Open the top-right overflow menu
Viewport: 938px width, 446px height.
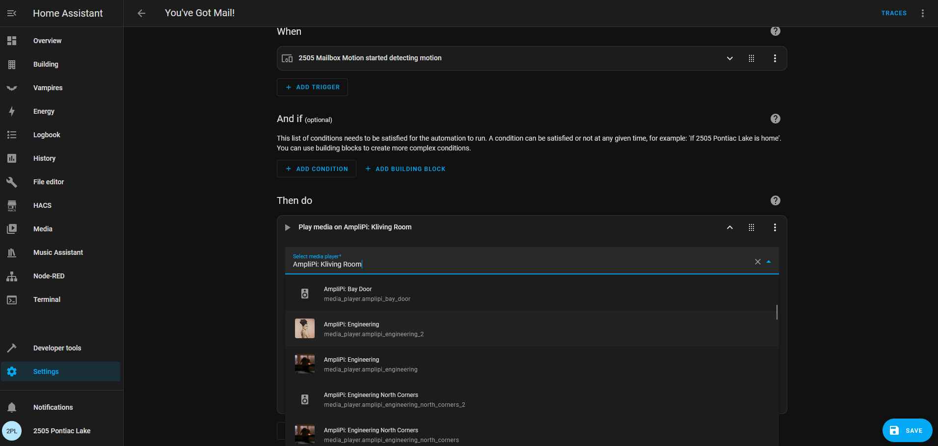[x=923, y=13]
